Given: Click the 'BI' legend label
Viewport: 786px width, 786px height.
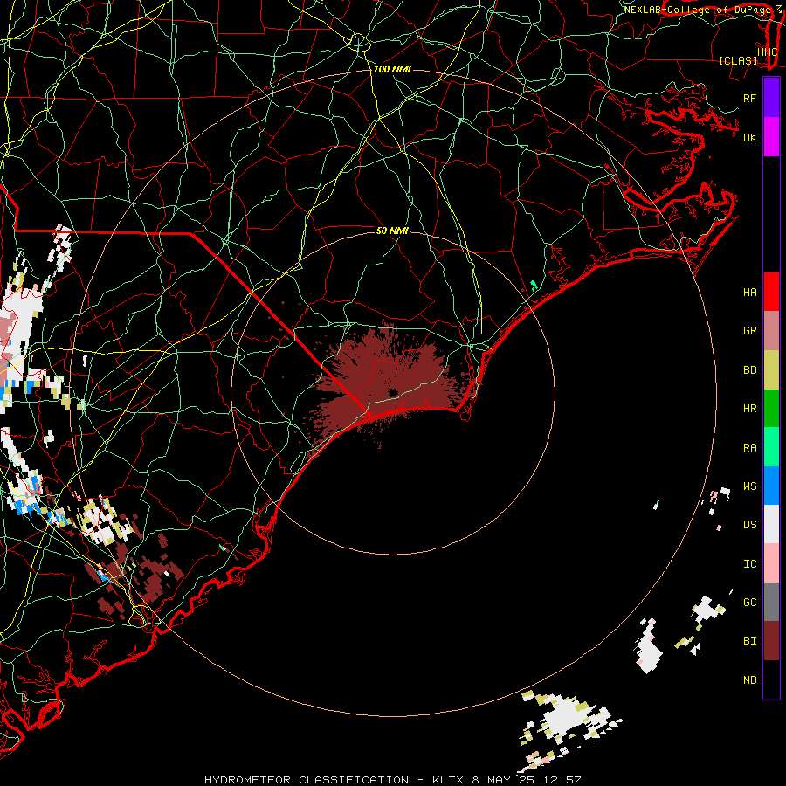Looking at the screenshot, I should click(x=750, y=641).
